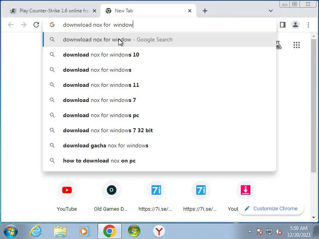This screenshot has width=319, height=239.
Task: Select suggestion 'download nox for windows 11'
Action: [x=159, y=85]
